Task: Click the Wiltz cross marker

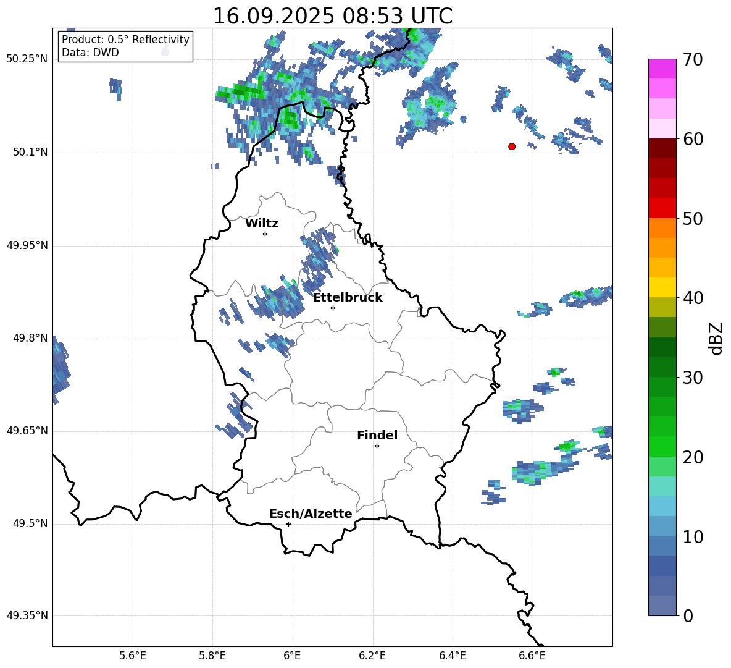Action: click(x=265, y=234)
